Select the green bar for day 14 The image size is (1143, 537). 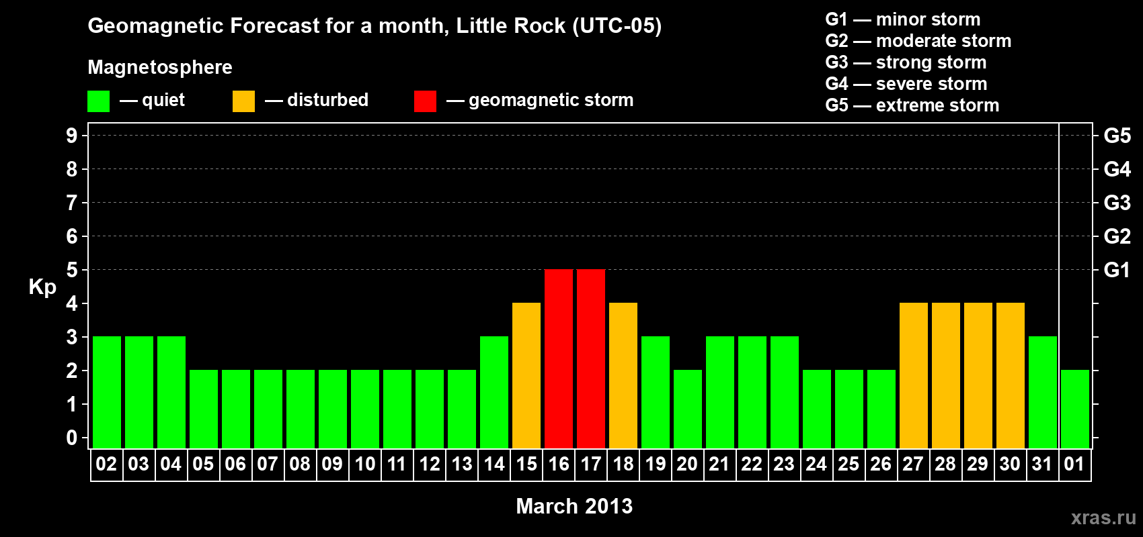point(494,393)
